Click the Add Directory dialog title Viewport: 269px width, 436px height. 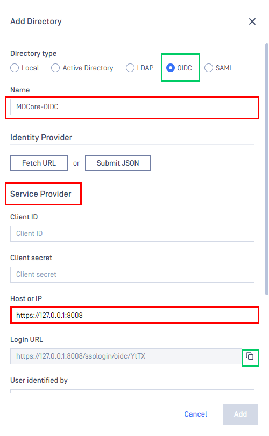tap(36, 22)
